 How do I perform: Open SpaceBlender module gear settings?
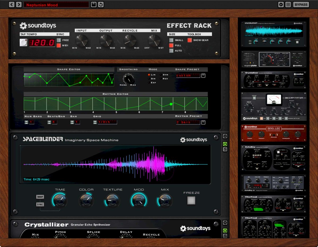[x=225, y=136]
